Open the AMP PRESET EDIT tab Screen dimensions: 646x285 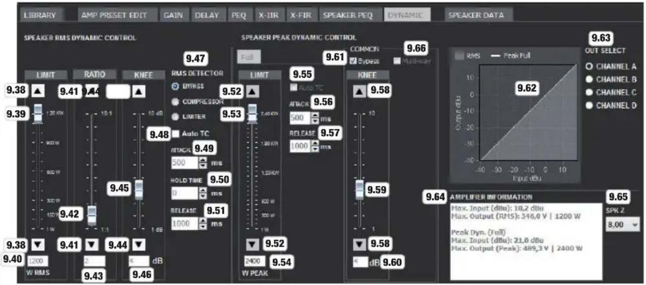point(118,15)
